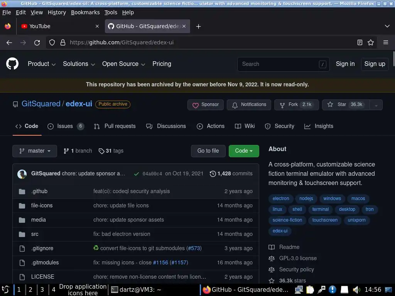Switch to the Pull requests tab
395x296 pixels.
click(115, 126)
